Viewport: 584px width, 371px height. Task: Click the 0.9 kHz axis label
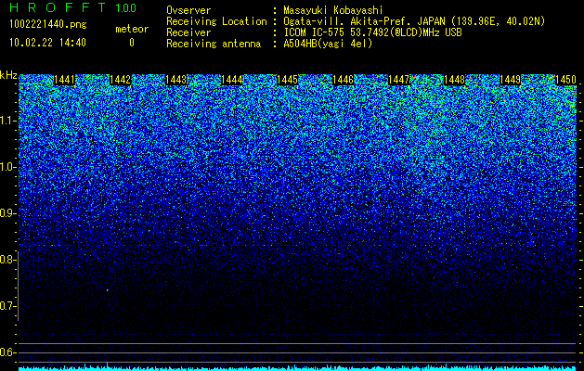coord(6,213)
